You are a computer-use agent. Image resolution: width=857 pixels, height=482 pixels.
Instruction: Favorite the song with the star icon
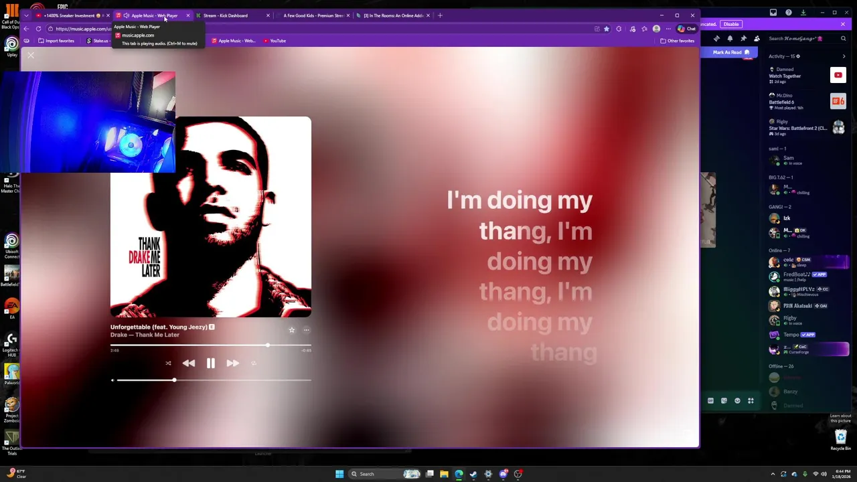[292, 330]
